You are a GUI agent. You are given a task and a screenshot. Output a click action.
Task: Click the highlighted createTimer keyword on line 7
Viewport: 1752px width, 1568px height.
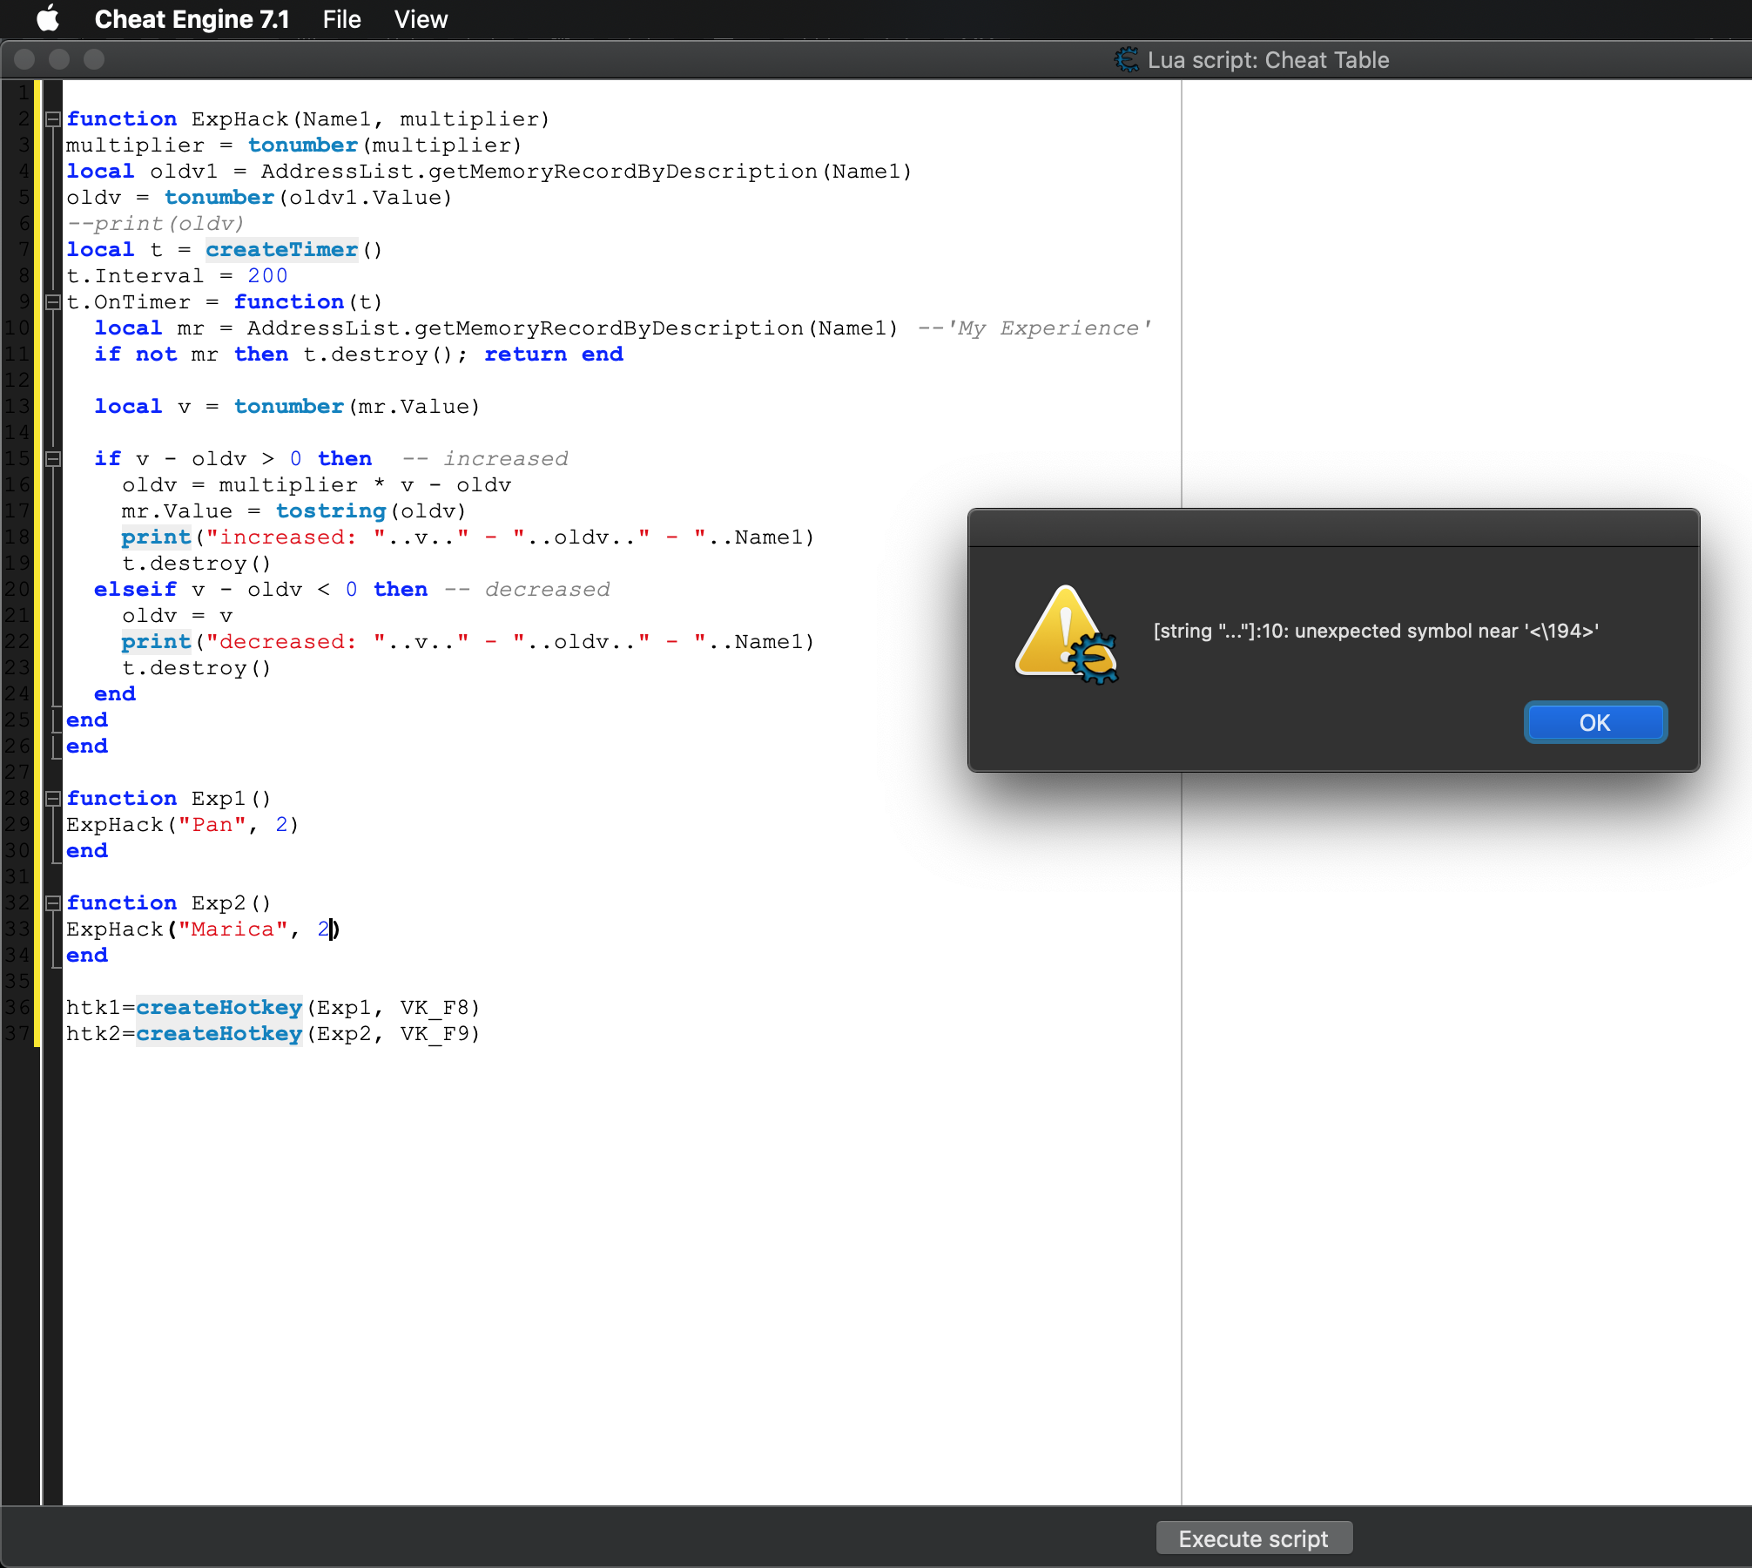point(280,250)
